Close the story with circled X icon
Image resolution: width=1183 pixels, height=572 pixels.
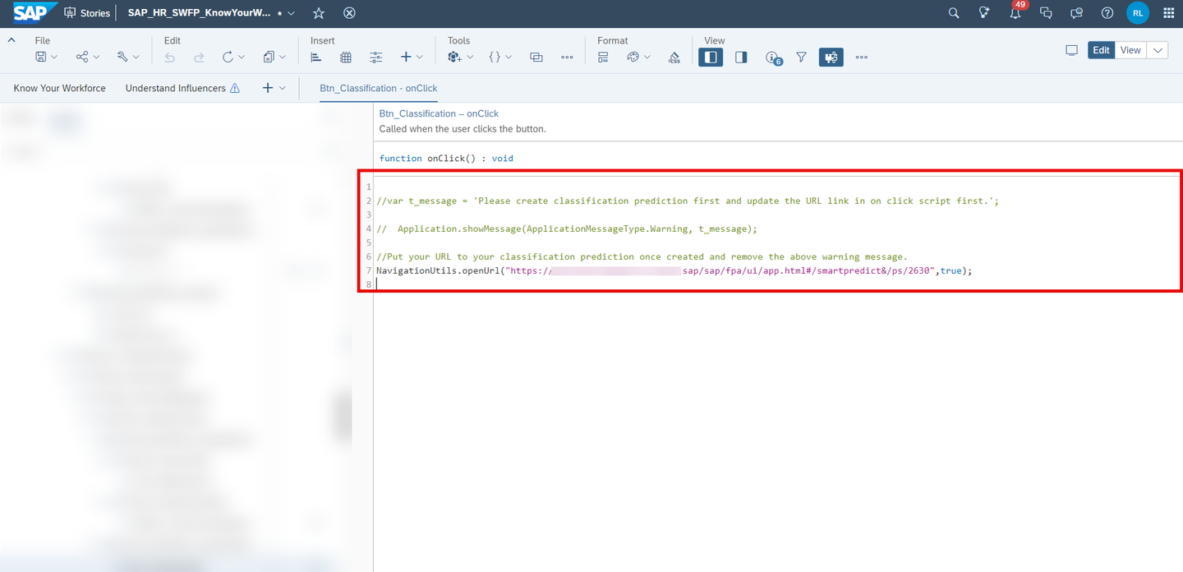coord(349,13)
